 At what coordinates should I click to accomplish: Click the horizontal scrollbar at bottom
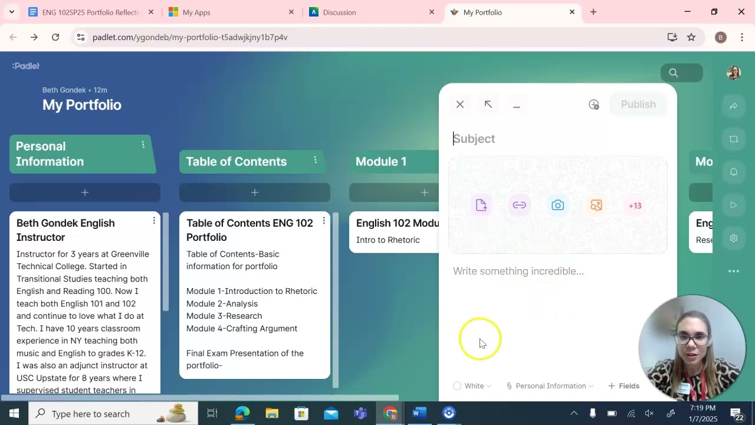[x=199, y=397]
